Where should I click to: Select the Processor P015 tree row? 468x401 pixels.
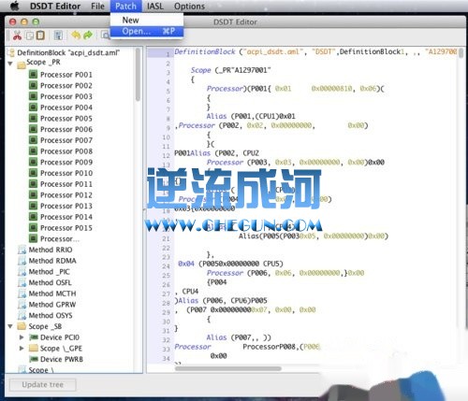[66, 228]
